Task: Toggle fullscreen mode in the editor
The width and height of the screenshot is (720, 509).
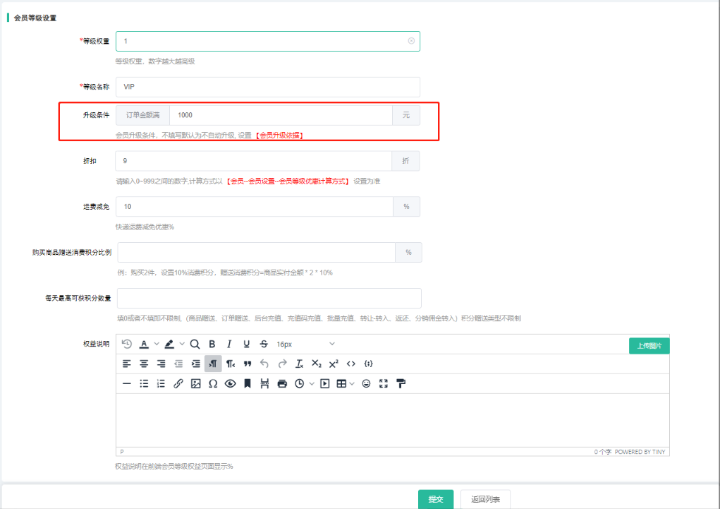Action: [384, 383]
